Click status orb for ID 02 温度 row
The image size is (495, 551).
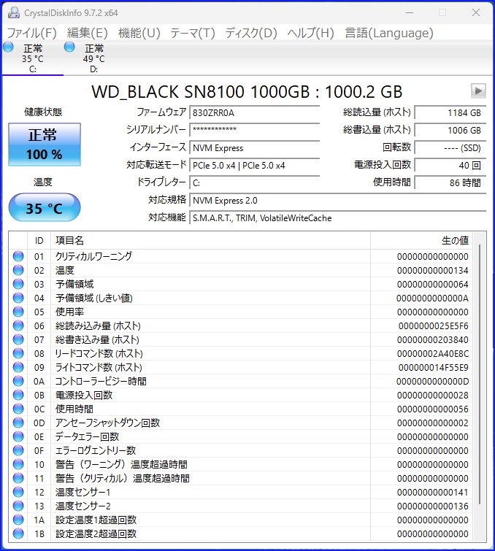coord(18,270)
